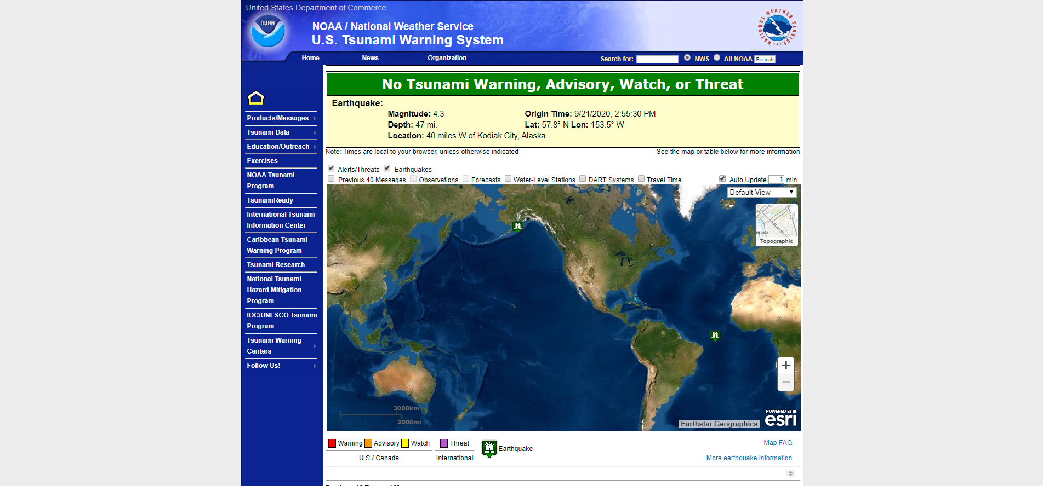Disable the Auto Update checkbox
Screen dimensions: 1043x486
pos(722,179)
